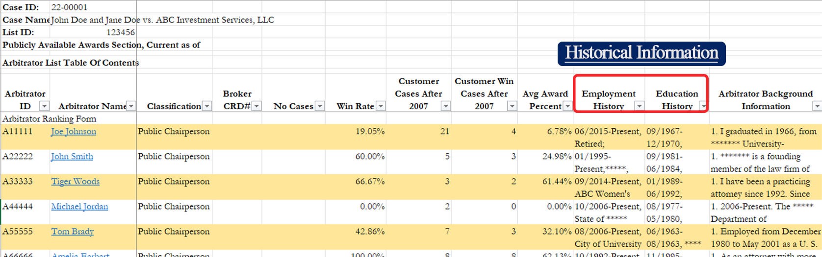Viewport: 822px width, 257px height.
Task: Select the Arbitrator Ranking Form row
Action: [49, 119]
